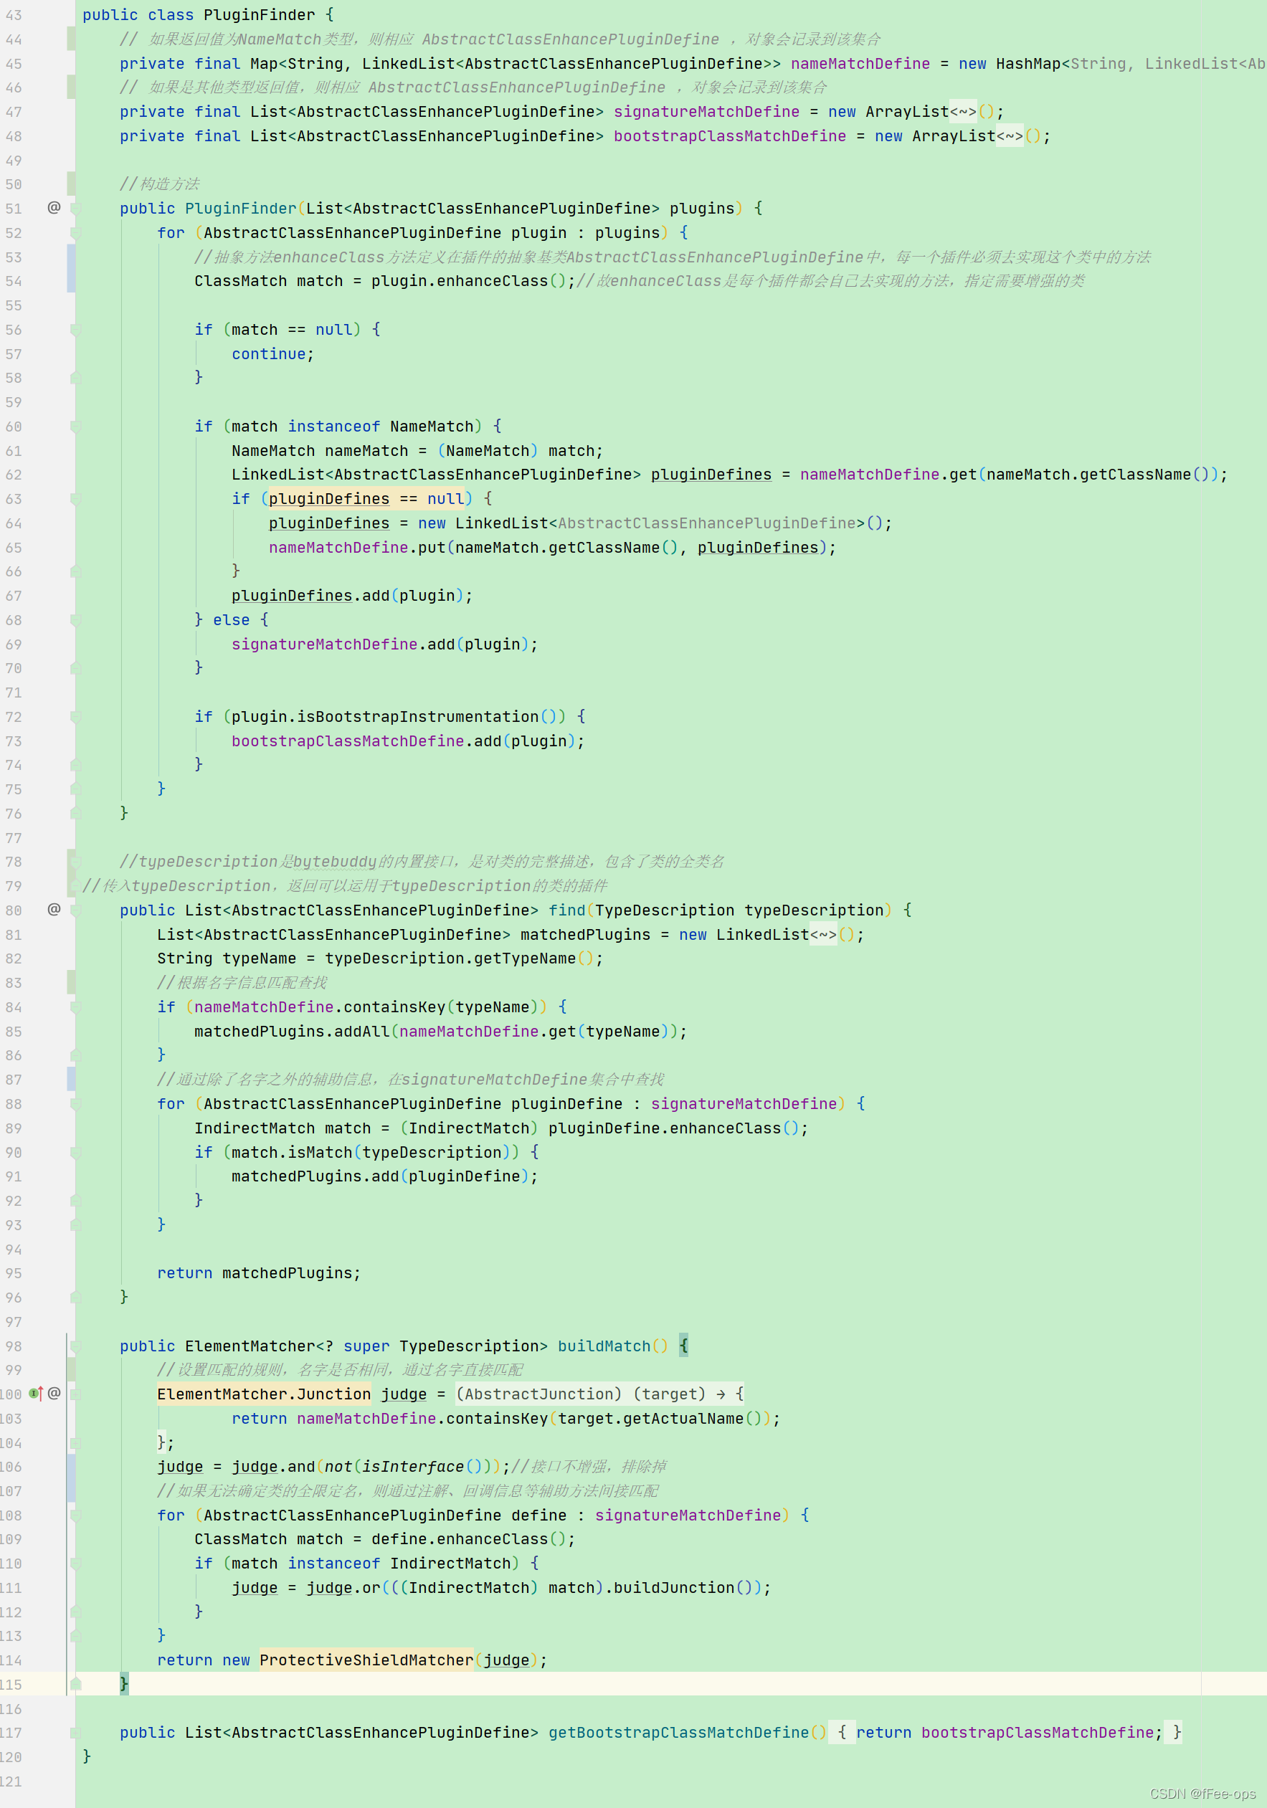Screen dimensions: 1267x1808
Task: Click highlighted 'ElementMatcher.Junction' on line 100
Action: click(264, 1394)
